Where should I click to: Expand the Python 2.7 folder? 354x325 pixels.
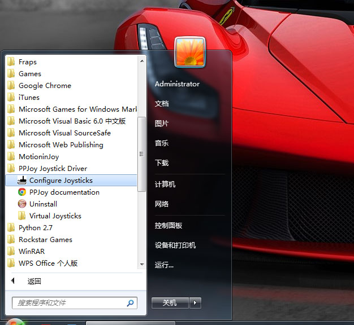tap(37, 228)
